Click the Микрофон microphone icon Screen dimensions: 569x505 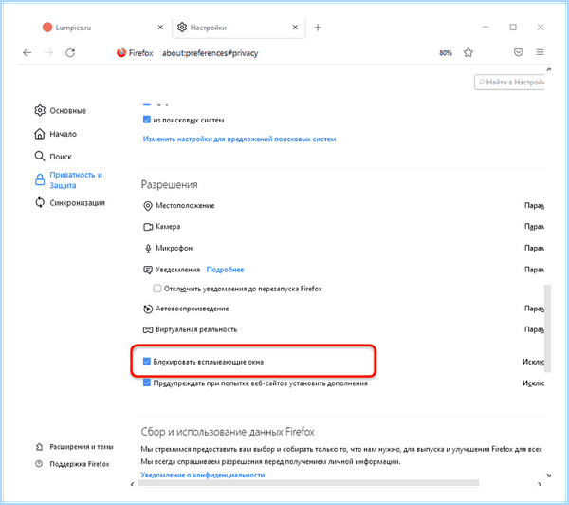[x=148, y=249]
